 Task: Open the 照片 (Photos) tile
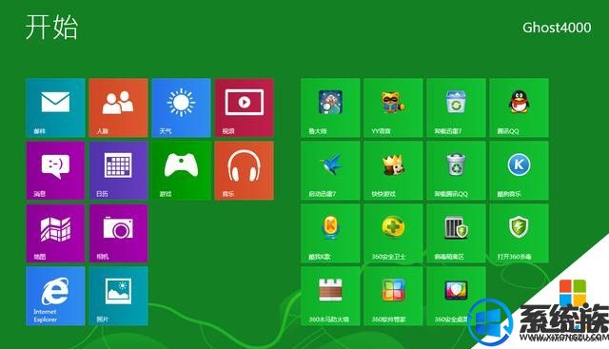pyautogui.click(x=118, y=296)
